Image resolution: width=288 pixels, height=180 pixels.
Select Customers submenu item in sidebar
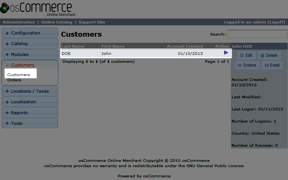click(x=19, y=75)
